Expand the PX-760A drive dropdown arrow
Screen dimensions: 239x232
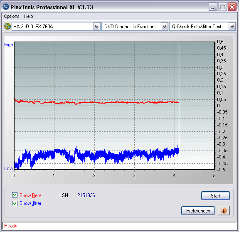tap(96, 27)
